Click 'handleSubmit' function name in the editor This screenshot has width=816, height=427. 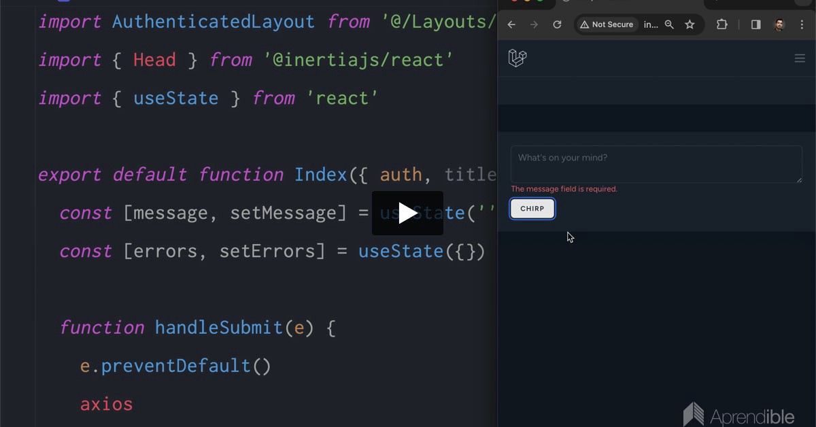coord(219,328)
